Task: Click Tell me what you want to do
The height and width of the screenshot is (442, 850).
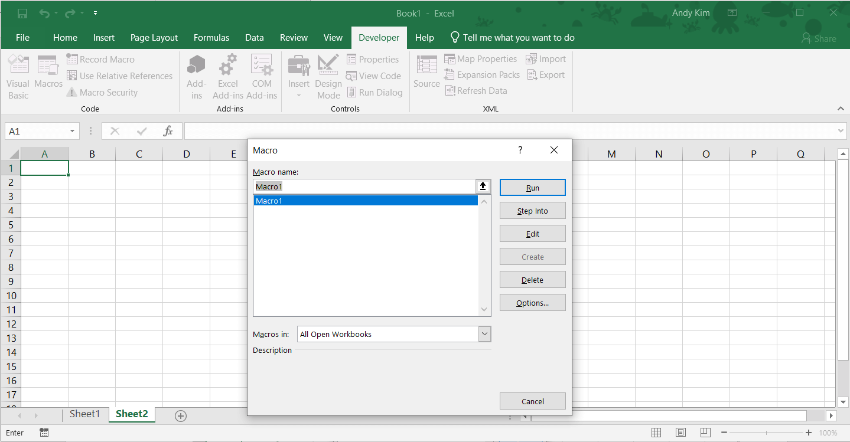Action: click(x=512, y=37)
